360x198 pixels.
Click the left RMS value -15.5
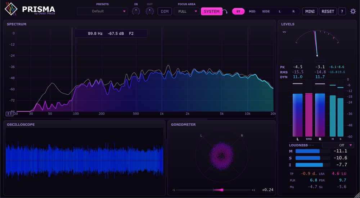pyautogui.click(x=298, y=72)
